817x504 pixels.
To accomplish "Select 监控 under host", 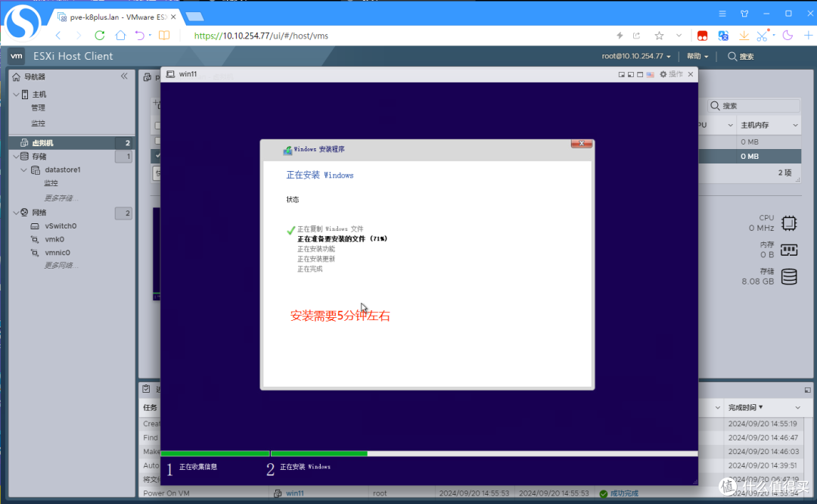I will (38, 123).
